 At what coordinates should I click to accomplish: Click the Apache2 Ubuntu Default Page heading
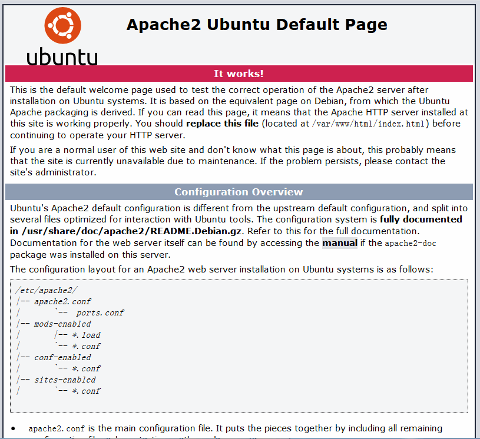pyautogui.click(x=257, y=25)
